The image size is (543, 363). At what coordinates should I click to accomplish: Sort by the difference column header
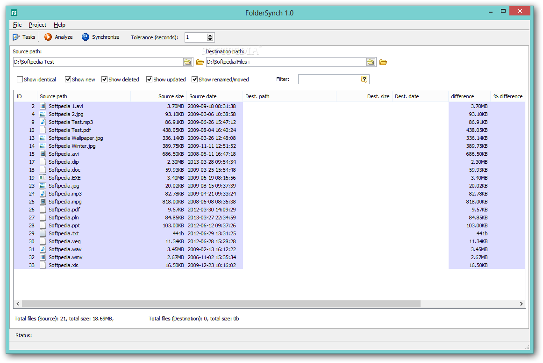469,96
